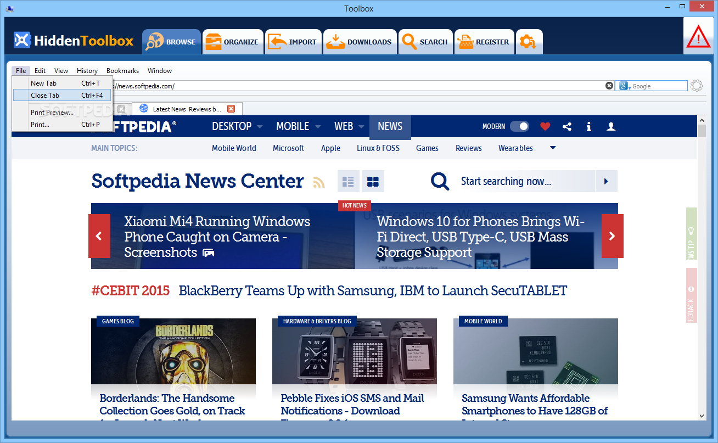Open Xiaomi Mi4 Running Windows article
This screenshot has width=718, height=443.
(x=217, y=237)
